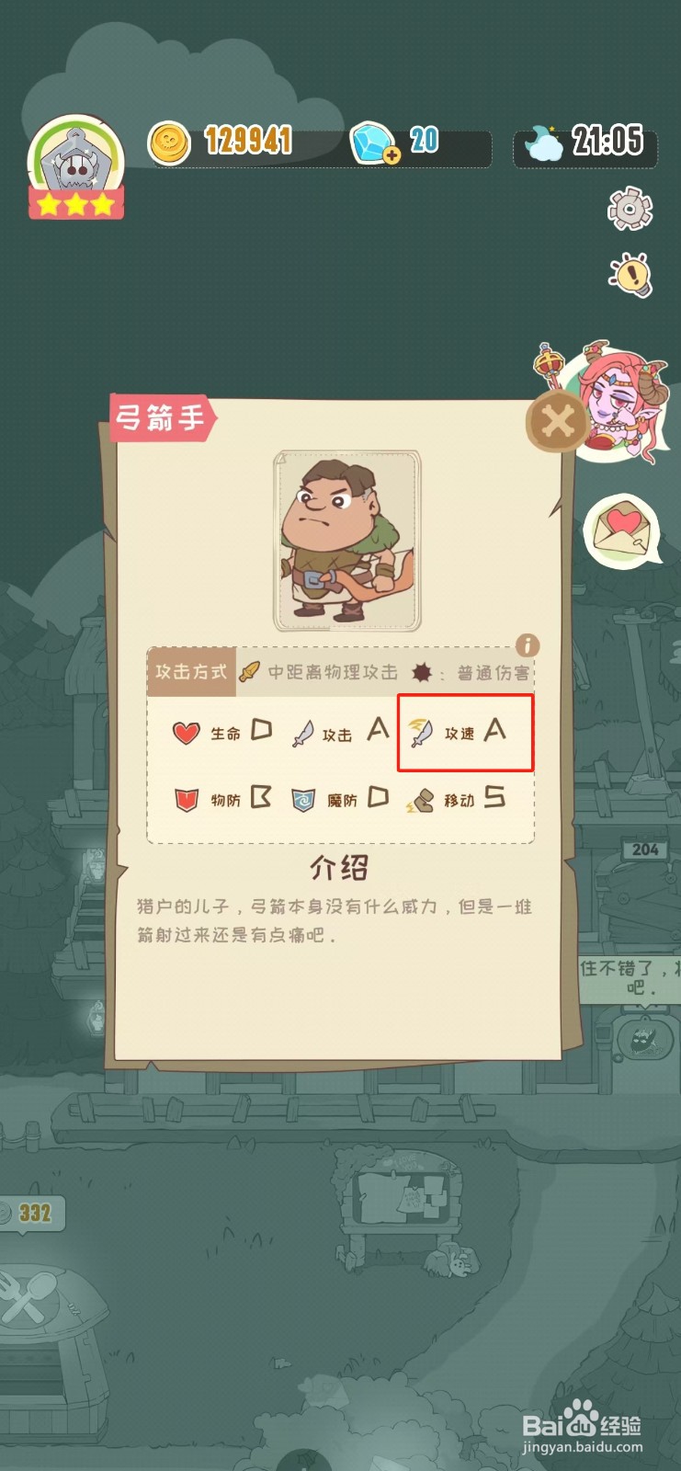
Task: Tap the lightbulb hint icon
Action: [x=631, y=274]
